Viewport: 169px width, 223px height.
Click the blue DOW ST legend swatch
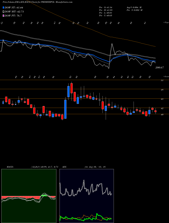[x=4, y=7]
